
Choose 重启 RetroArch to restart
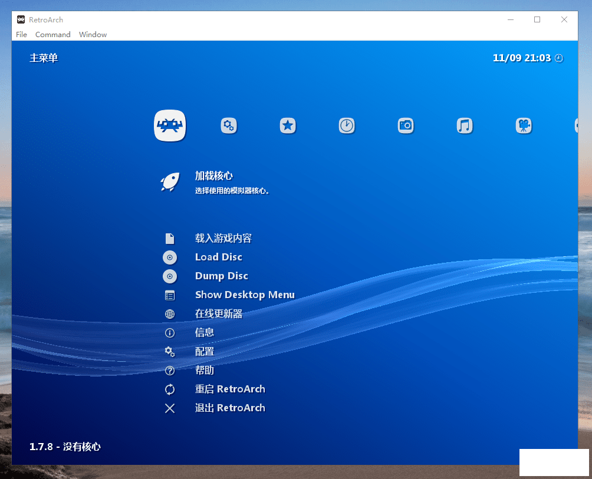point(231,389)
